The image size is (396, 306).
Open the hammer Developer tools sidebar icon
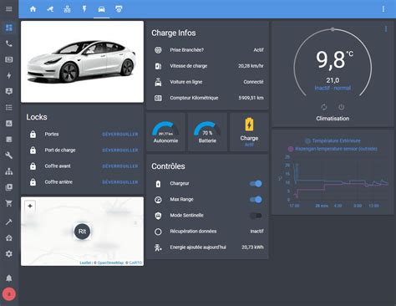[x=9, y=222]
